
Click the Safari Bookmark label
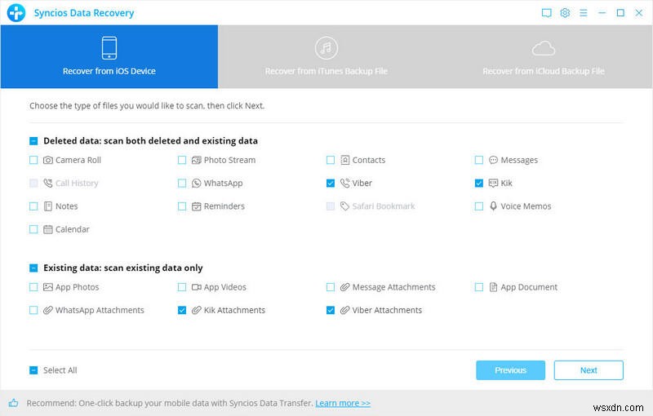[384, 206]
